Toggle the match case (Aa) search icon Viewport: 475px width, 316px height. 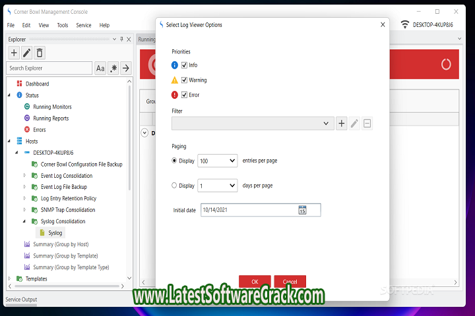(100, 68)
